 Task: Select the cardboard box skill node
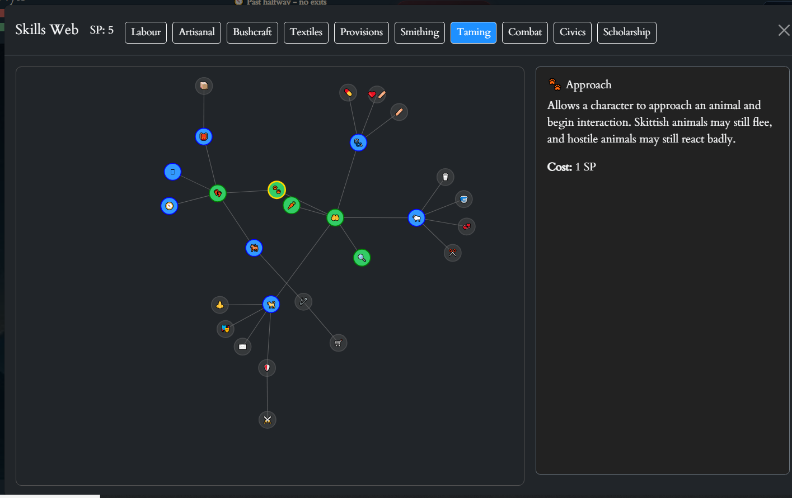coord(204,86)
